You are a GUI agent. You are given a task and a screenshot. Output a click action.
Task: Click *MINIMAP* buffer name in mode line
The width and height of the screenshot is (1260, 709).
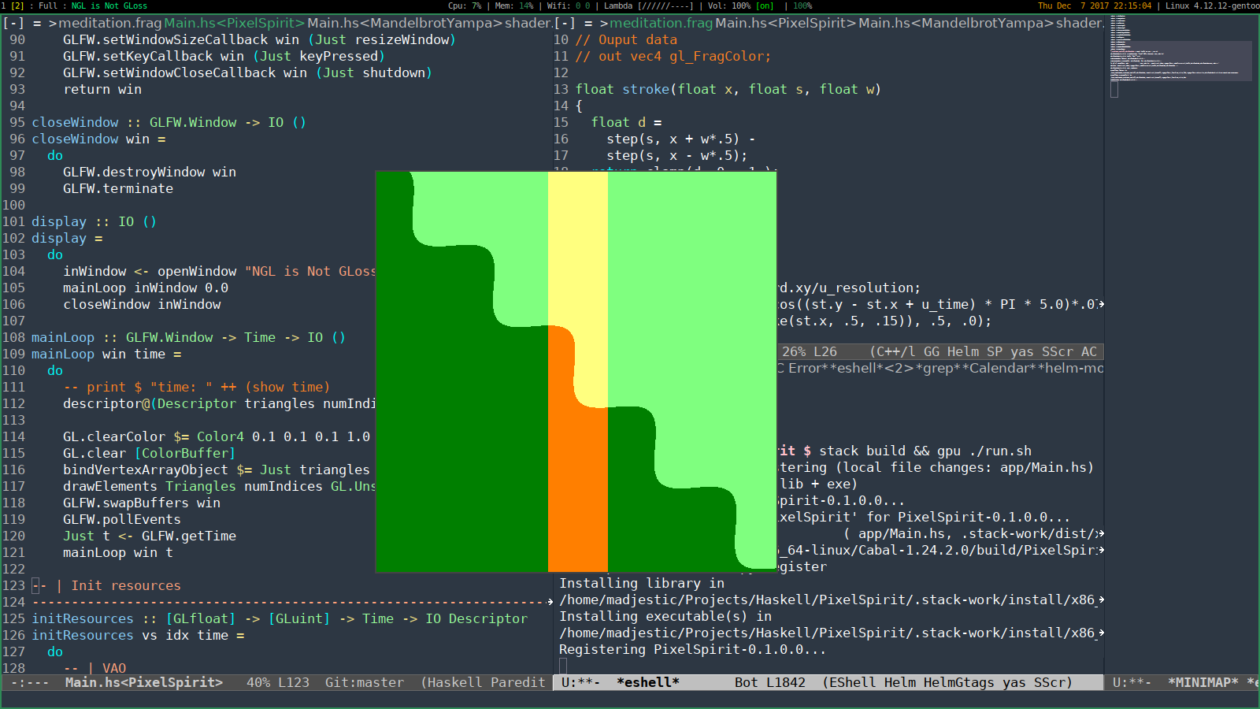point(1203,682)
